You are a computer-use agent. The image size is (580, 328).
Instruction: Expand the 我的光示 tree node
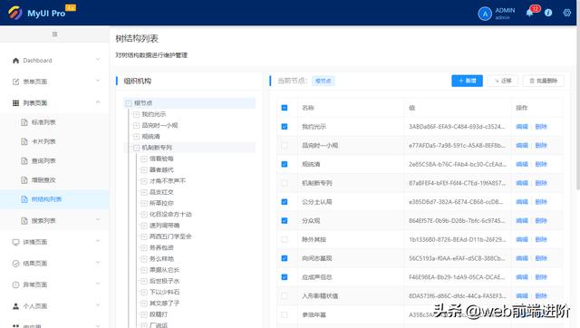136,114
